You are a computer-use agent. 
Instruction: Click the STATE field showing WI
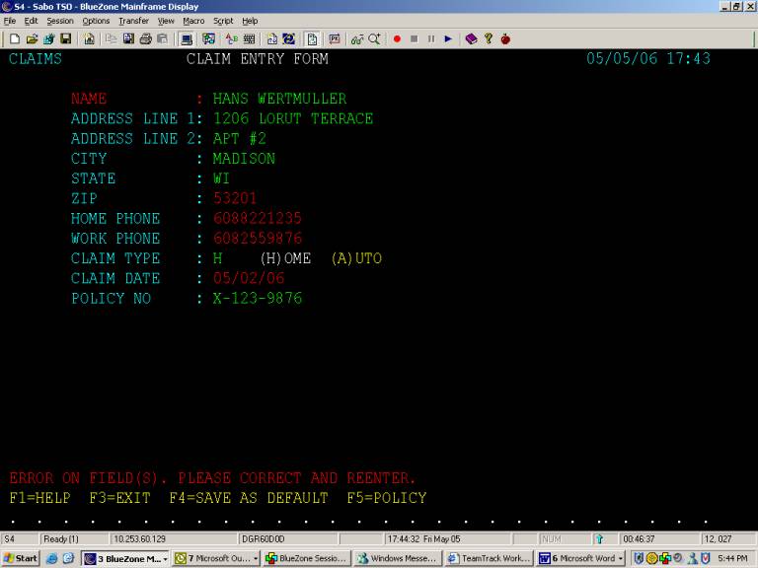pos(221,178)
